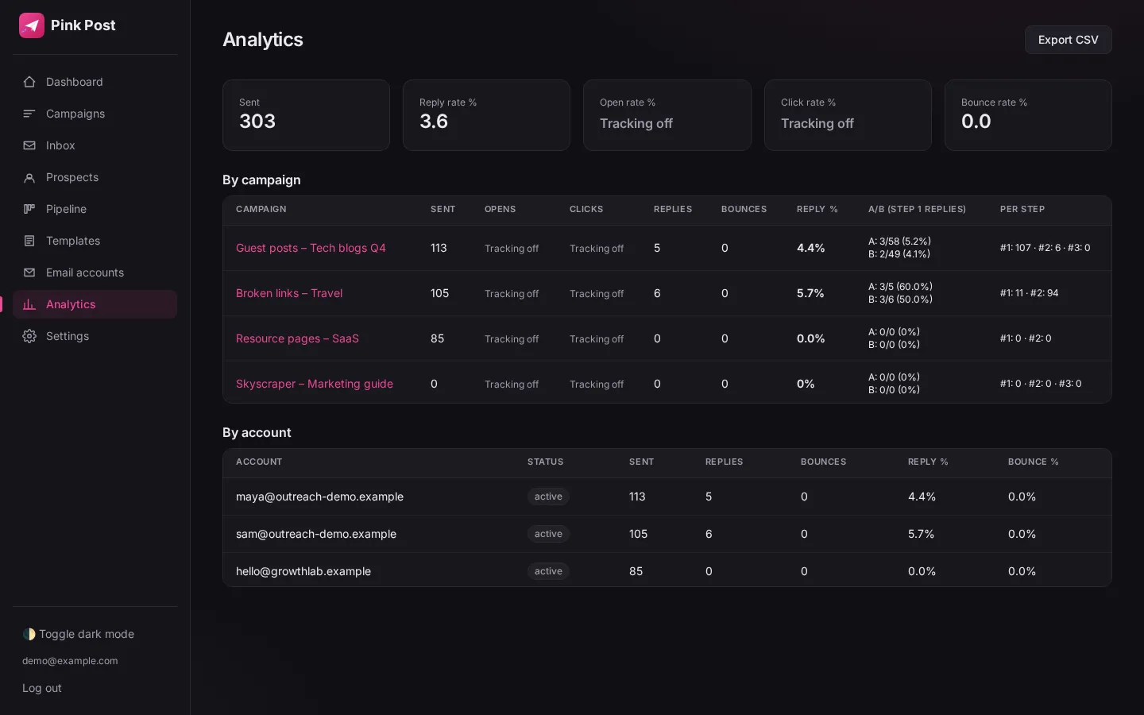The image size is (1144, 715).
Task: Click the Reply rate % card
Action: (x=486, y=115)
